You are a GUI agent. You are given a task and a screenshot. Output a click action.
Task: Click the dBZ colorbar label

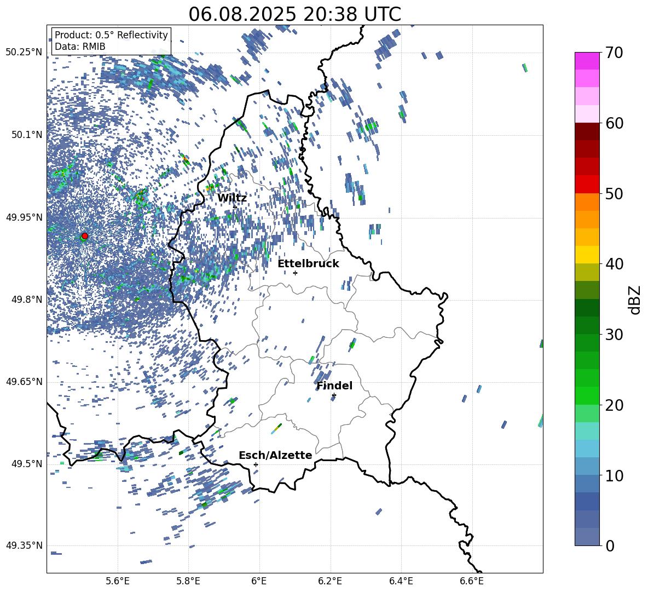pos(635,300)
